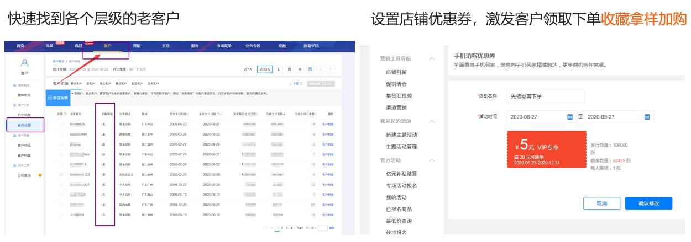Go to the 下一页 pagination link
This screenshot has height=242, width=691.
(311, 227)
